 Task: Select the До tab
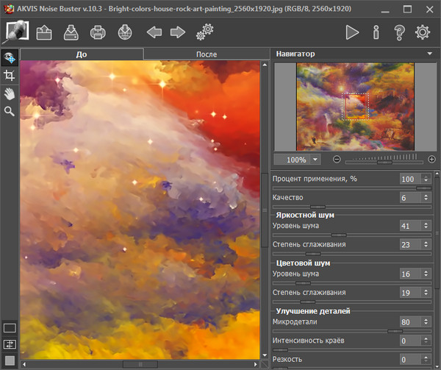[x=81, y=54]
